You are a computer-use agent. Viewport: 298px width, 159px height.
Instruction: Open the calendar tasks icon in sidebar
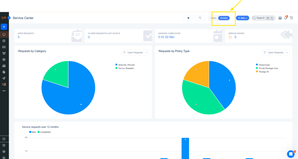(4, 41)
